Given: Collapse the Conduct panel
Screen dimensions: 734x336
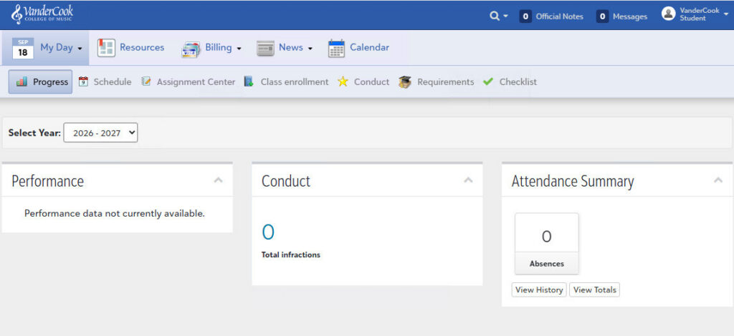Looking at the screenshot, I should click(468, 180).
